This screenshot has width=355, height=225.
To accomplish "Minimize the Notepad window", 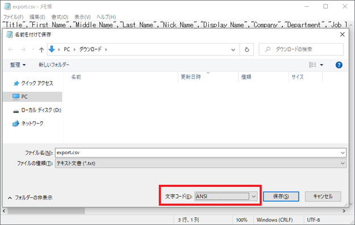I will 307,6.
